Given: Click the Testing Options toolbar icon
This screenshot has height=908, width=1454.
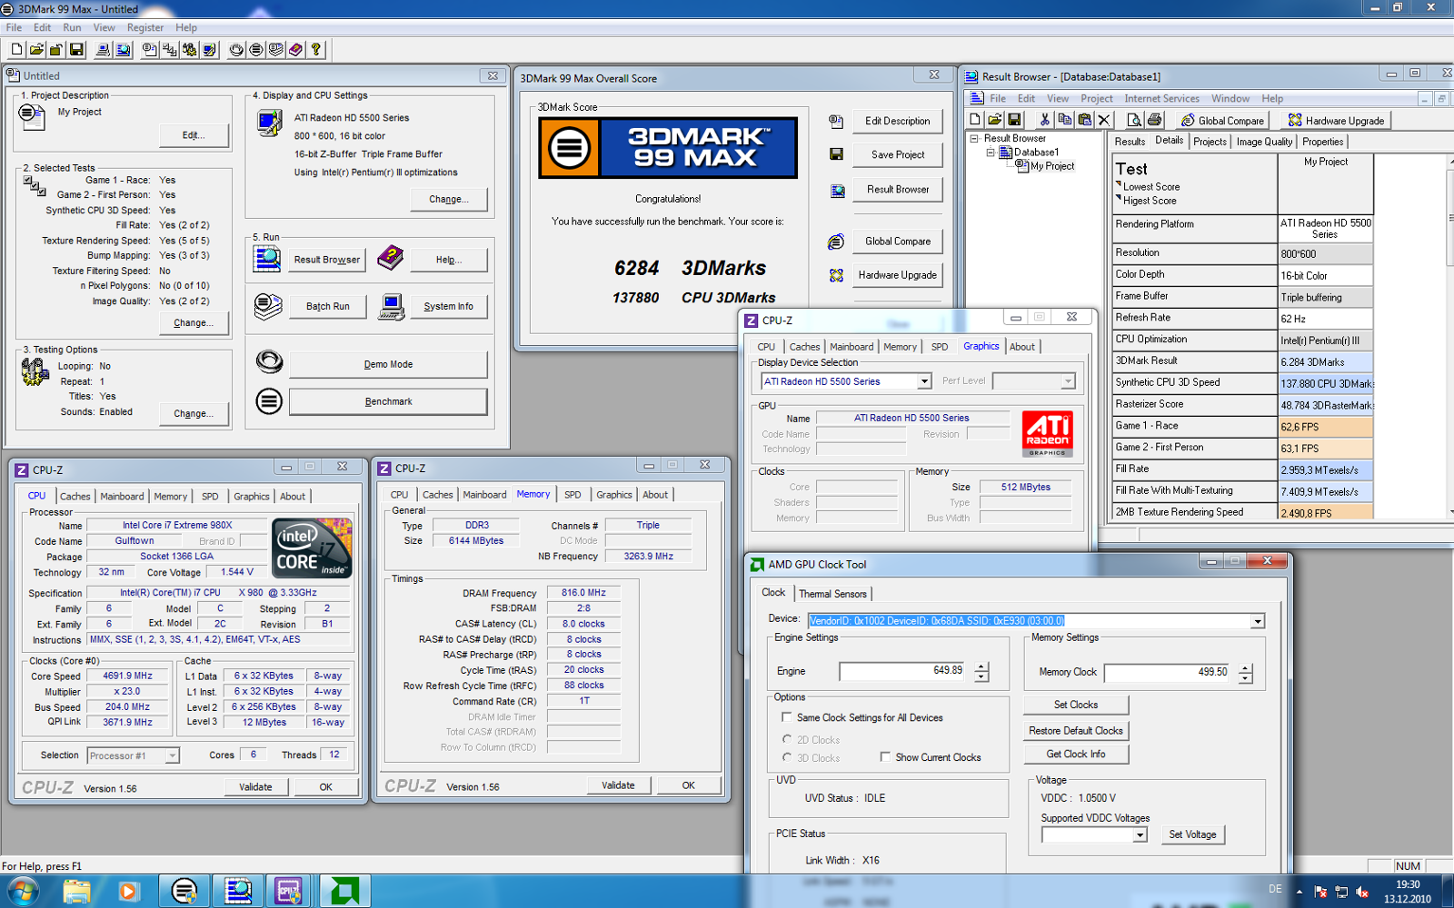Looking at the screenshot, I should tap(190, 50).
